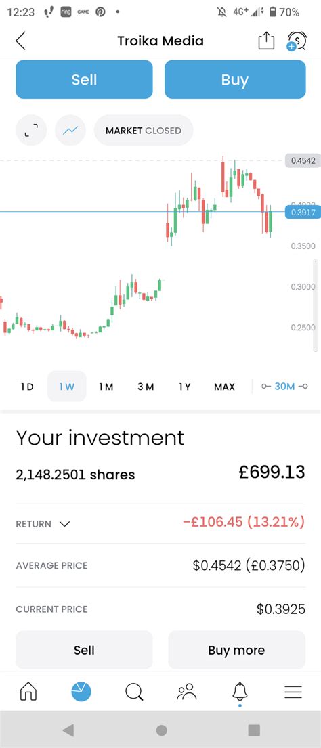Open the price alert icon at the top right
The image size is (321, 748).
[297, 41]
